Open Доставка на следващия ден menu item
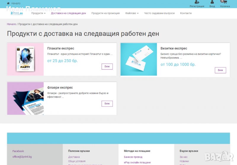Image resolution: width=237 pixels, height=165 pixels. (68, 13)
